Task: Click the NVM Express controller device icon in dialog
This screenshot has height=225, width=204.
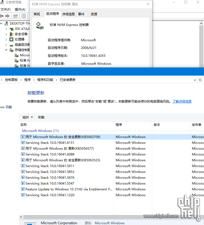Action: [x=40, y=26]
